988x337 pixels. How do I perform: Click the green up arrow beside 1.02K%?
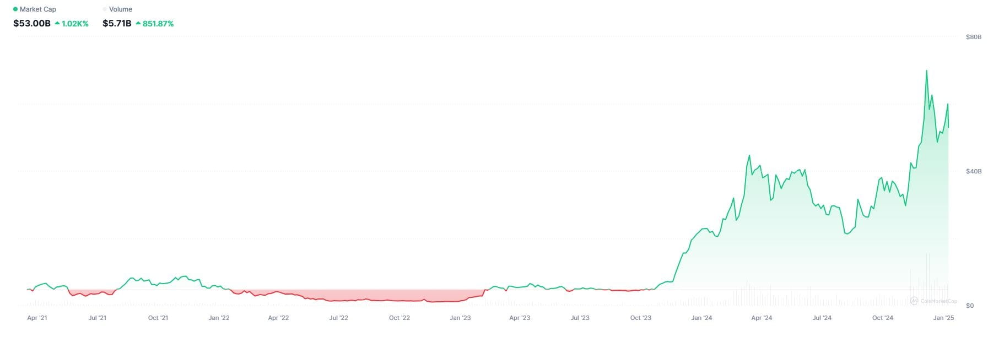(57, 24)
